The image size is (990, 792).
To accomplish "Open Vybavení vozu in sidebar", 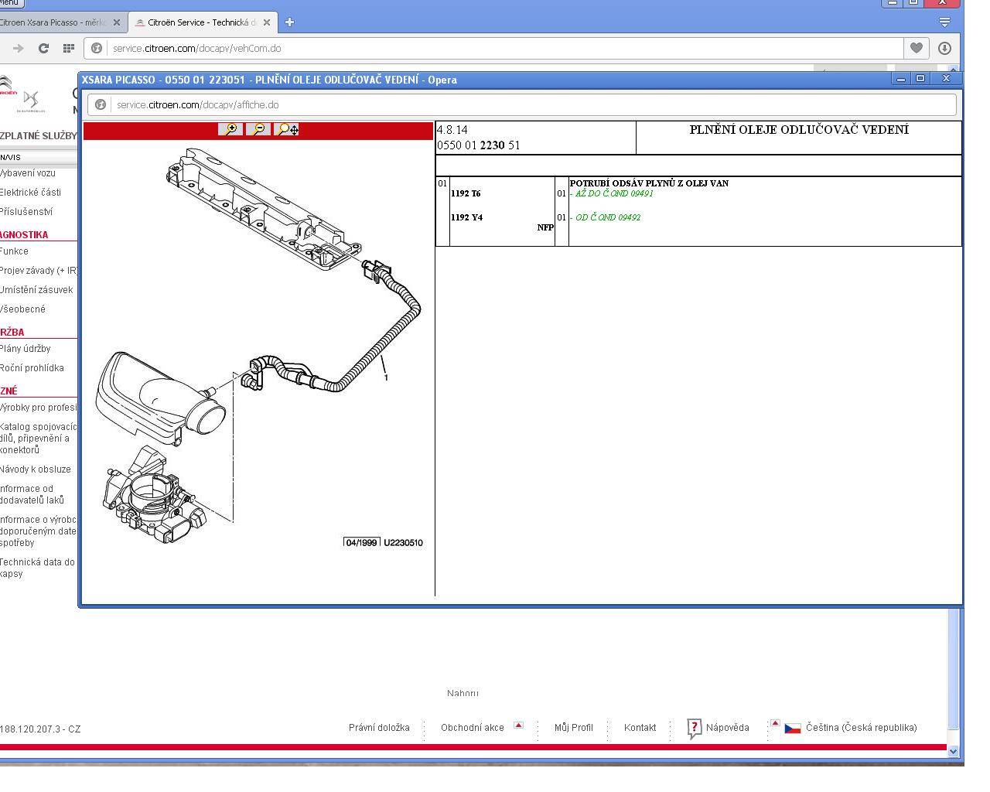I will click(x=28, y=173).
